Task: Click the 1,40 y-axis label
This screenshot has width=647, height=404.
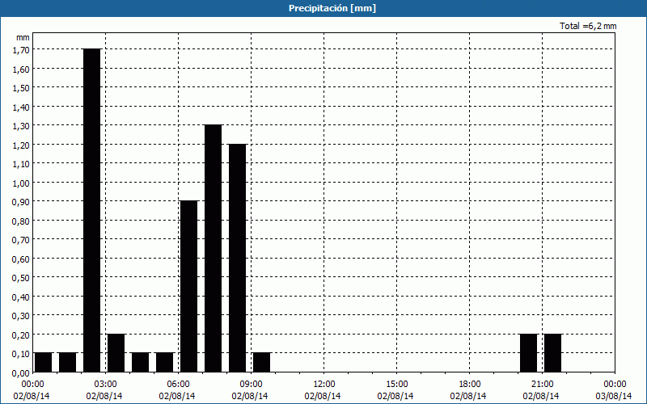Action: tap(21, 107)
